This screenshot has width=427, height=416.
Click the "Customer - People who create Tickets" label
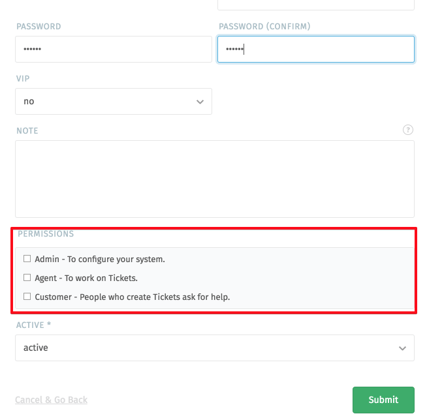click(133, 297)
